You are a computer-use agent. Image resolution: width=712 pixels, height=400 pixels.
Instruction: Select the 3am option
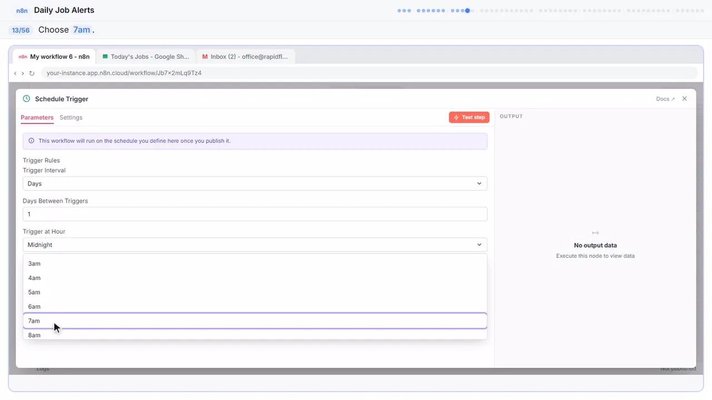pyautogui.click(x=255, y=263)
